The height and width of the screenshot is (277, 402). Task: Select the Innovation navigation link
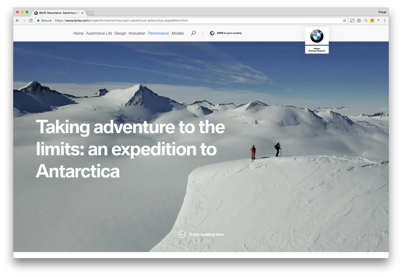click(x=137, y=33)
